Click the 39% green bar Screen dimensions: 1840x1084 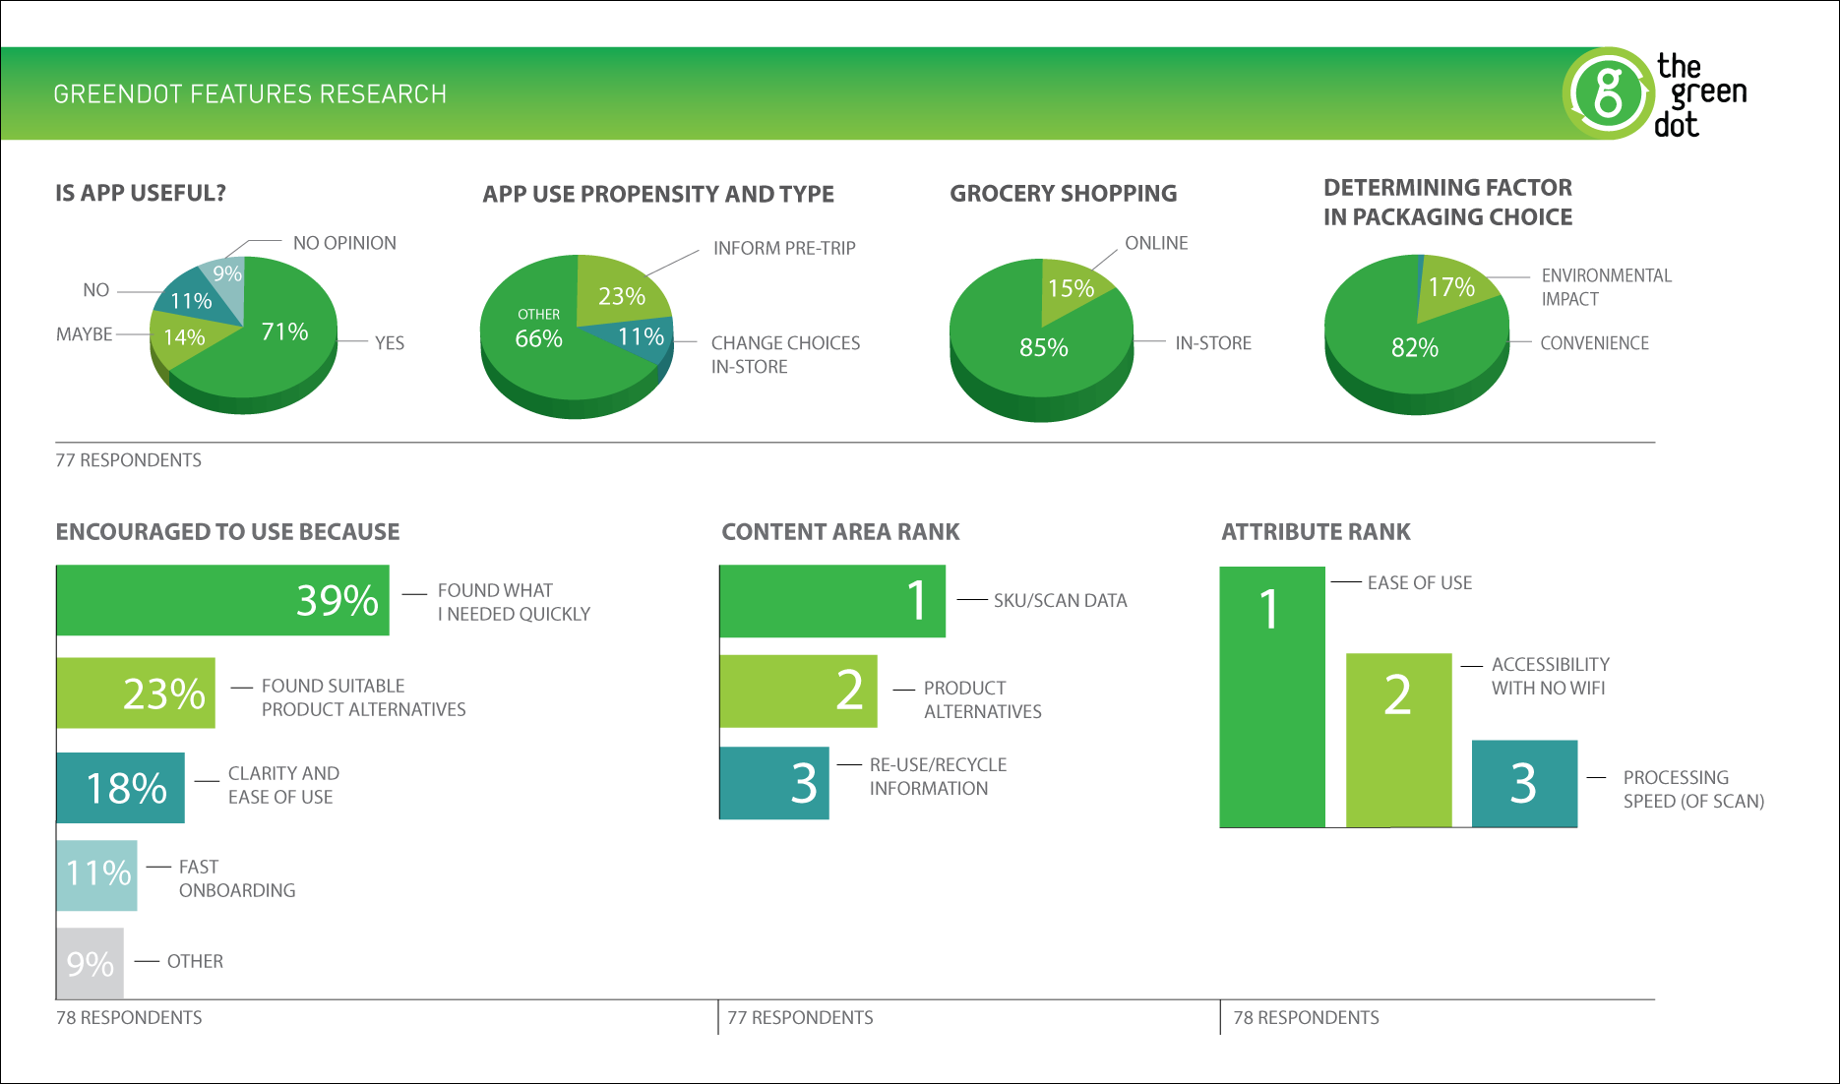pos(222,600)
